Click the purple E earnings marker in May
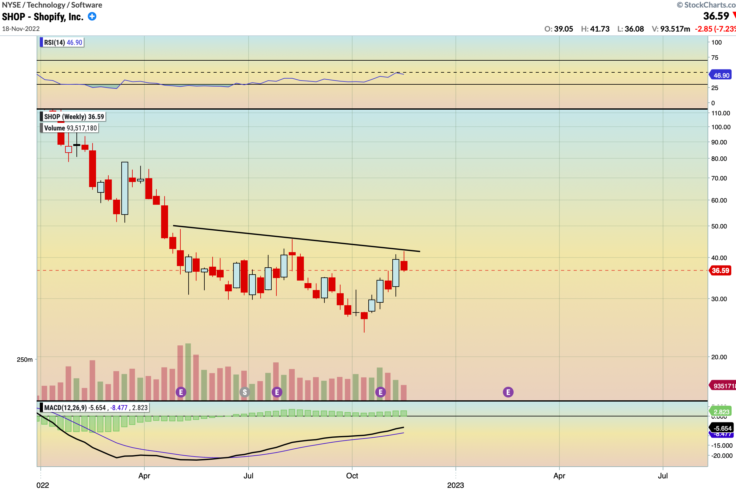 coord(181,391)
